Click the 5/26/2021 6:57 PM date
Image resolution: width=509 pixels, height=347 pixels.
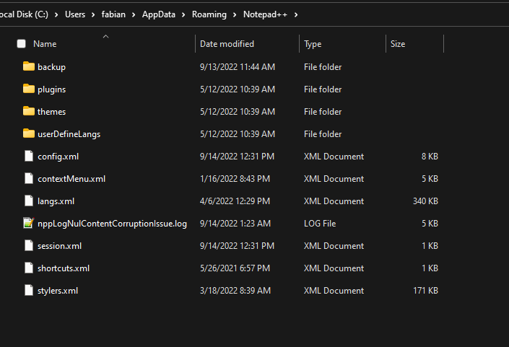coord(235,268)
